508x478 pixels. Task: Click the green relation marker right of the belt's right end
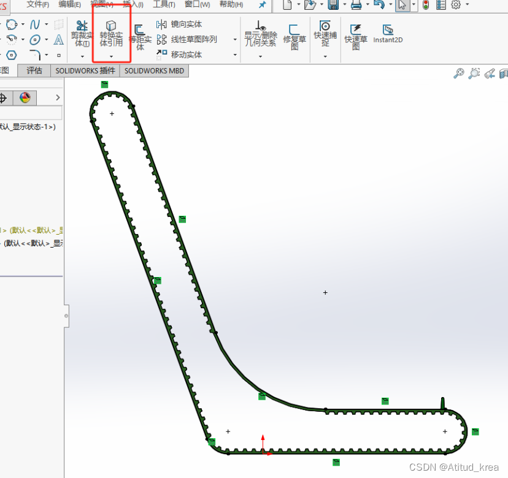(x=475, y=431)
